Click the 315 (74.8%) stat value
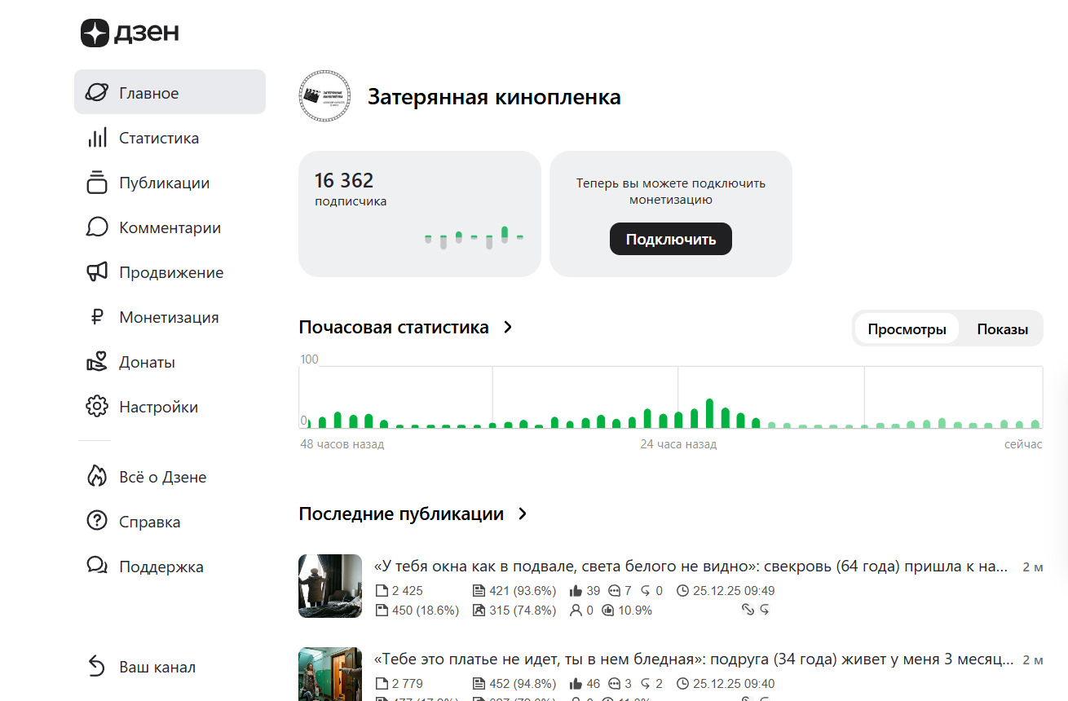Screen dimensions: 1068x701 pyautogui.click(x=523, y=610)
